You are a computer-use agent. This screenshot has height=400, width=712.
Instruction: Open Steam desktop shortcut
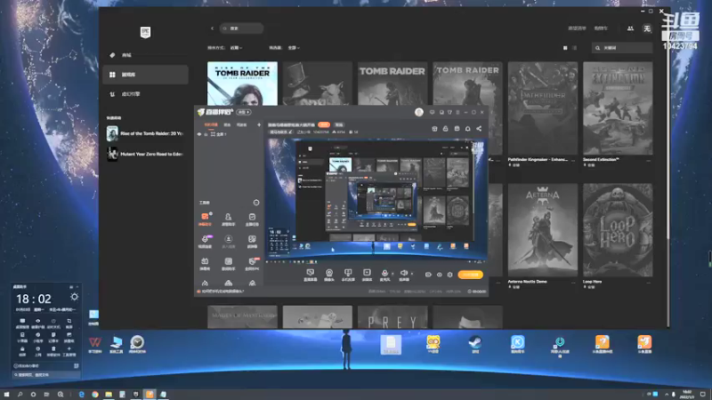[x=475, y=344]
